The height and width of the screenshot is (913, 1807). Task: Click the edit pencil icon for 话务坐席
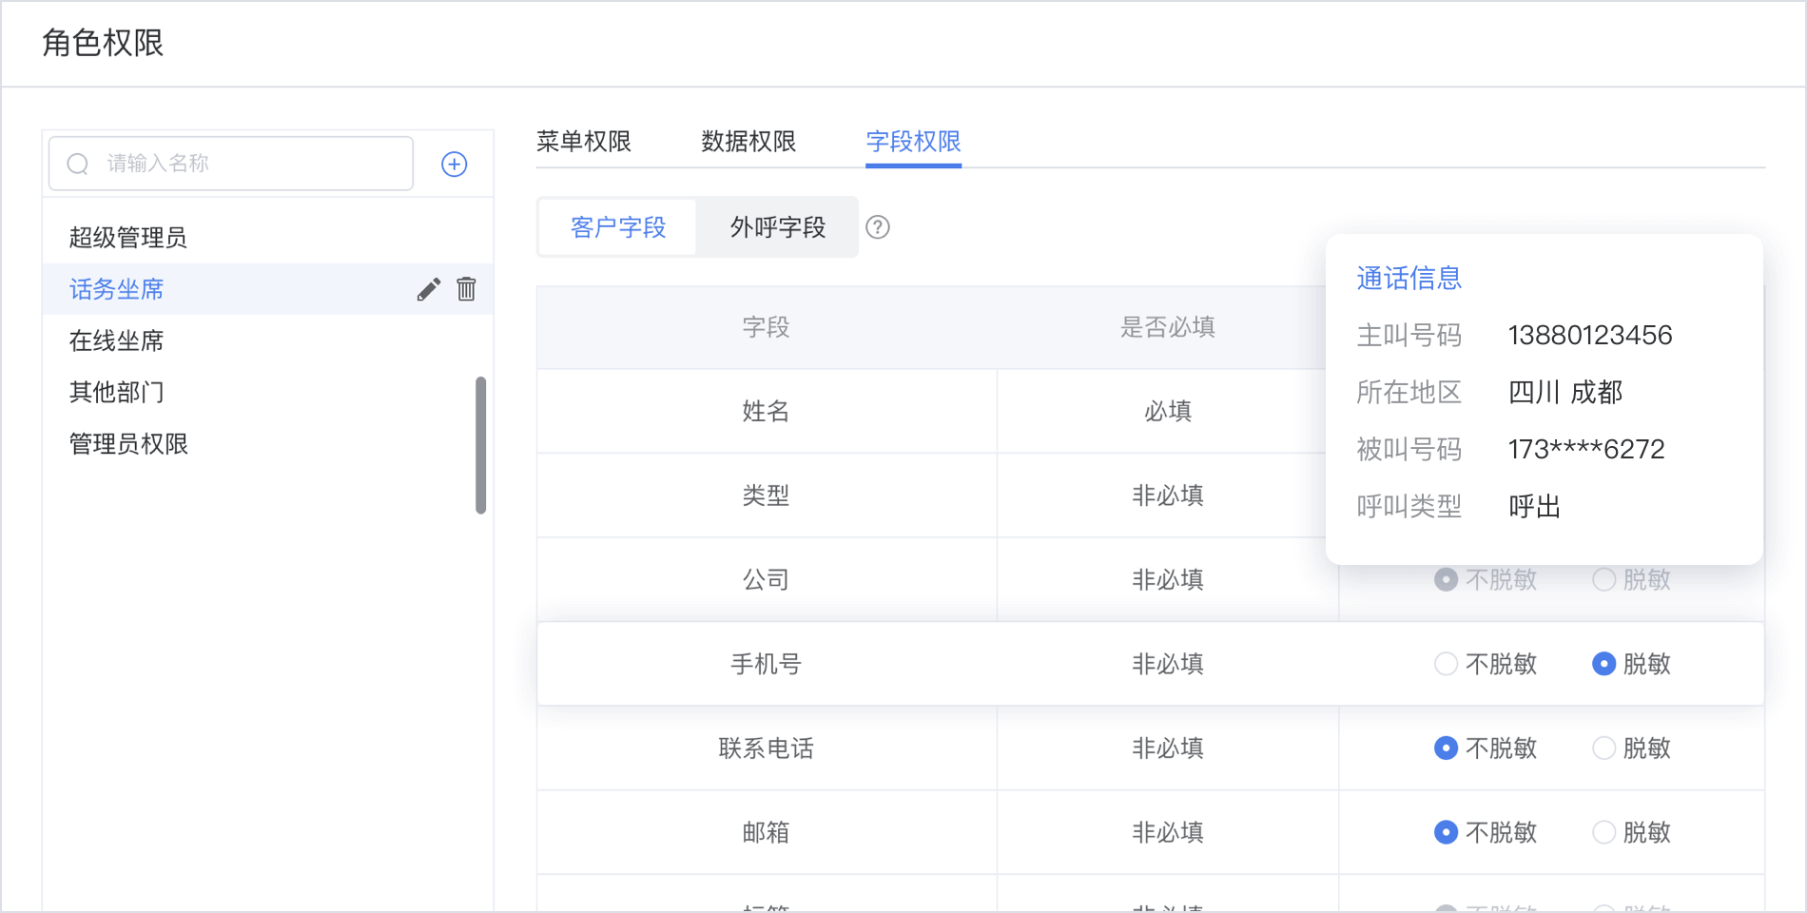pyautogui.click(x=429, y=289)
